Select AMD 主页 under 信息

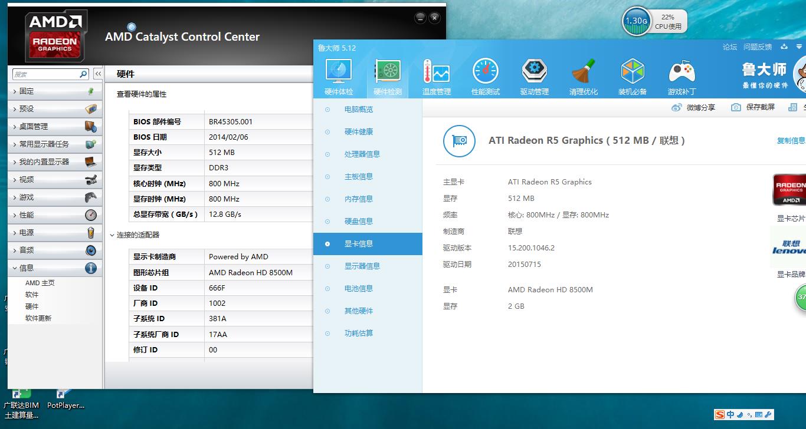(x=40, y=283)
